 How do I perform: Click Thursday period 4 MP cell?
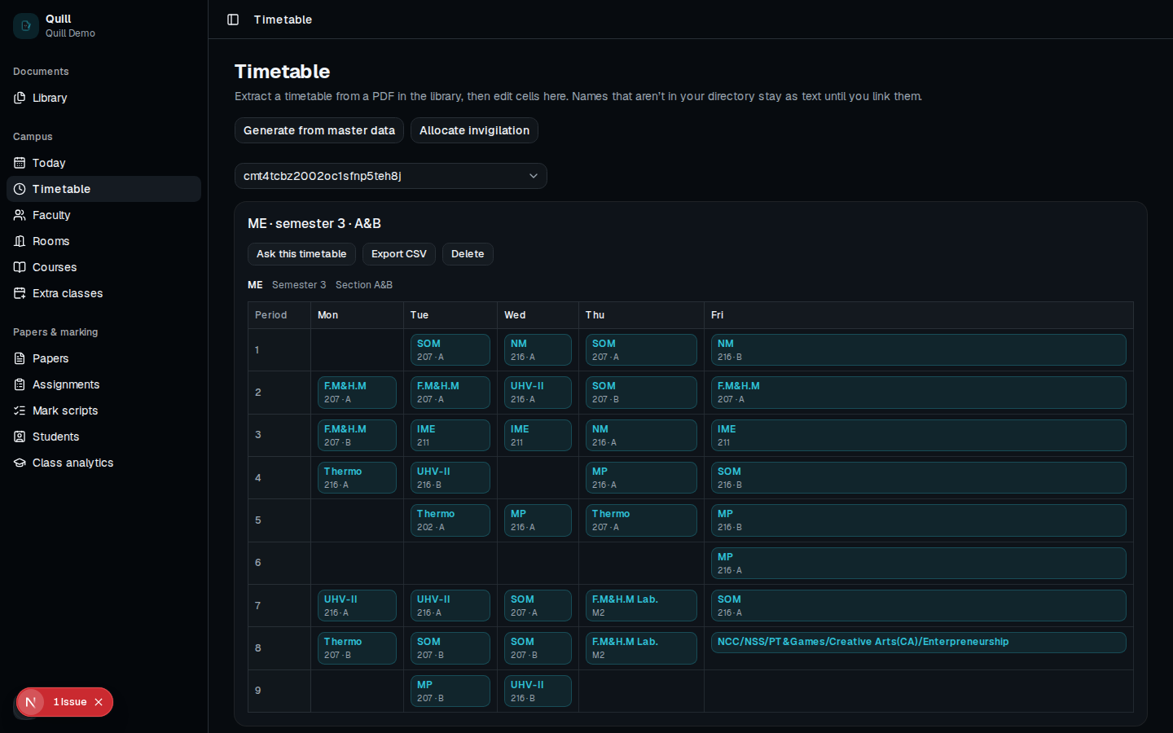(641, 478)
